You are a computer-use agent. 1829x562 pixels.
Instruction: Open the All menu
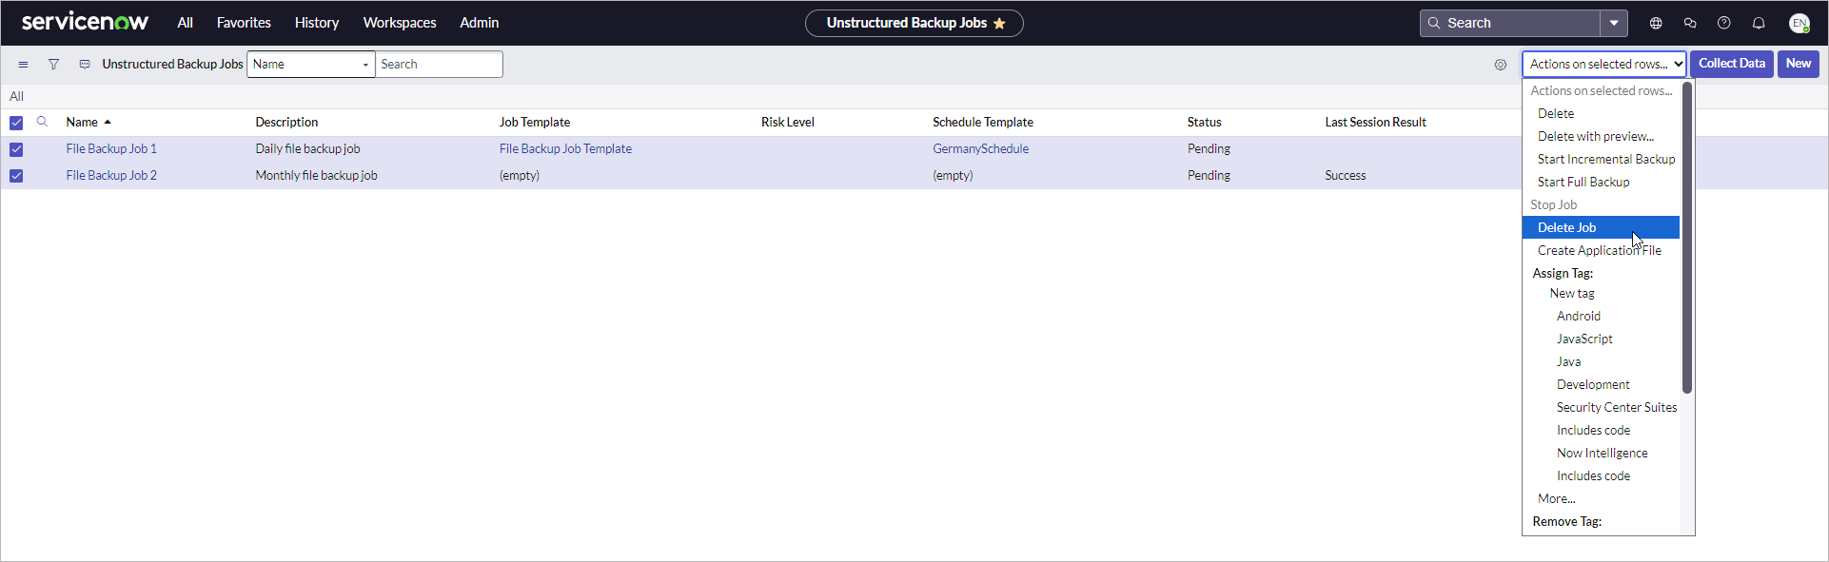(185, 23)
